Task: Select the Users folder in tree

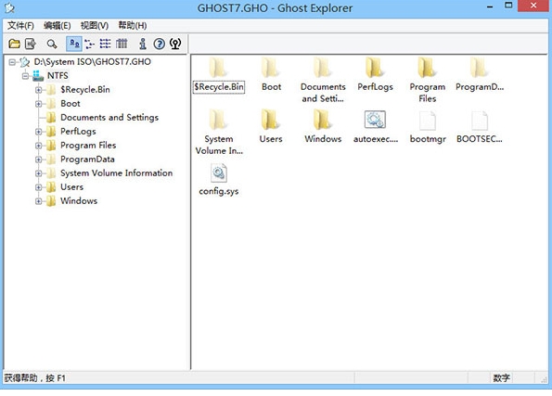Action: click(71, 187)
